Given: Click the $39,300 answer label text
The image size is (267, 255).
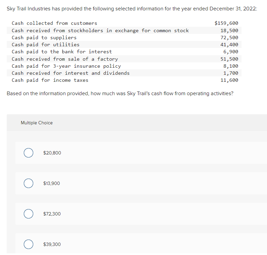Looking at the screenshot, I should (52, 244).
